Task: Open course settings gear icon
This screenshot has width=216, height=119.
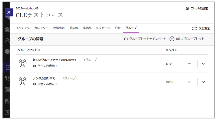Action: coord(187,8)
